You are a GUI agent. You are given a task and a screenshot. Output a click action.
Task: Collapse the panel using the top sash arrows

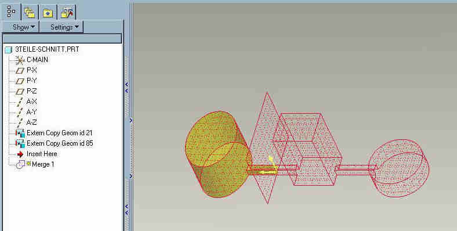(126, 88)
